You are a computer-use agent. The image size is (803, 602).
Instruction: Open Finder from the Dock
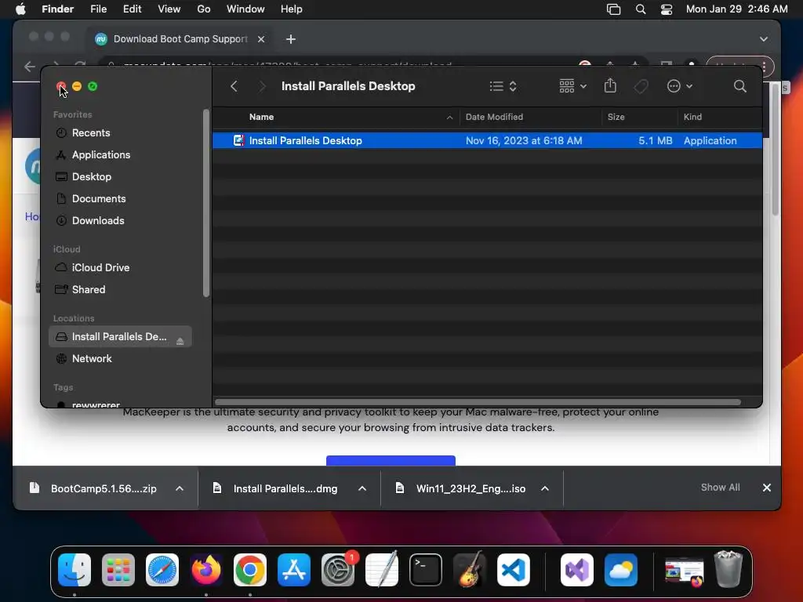(x=74, y=570)
